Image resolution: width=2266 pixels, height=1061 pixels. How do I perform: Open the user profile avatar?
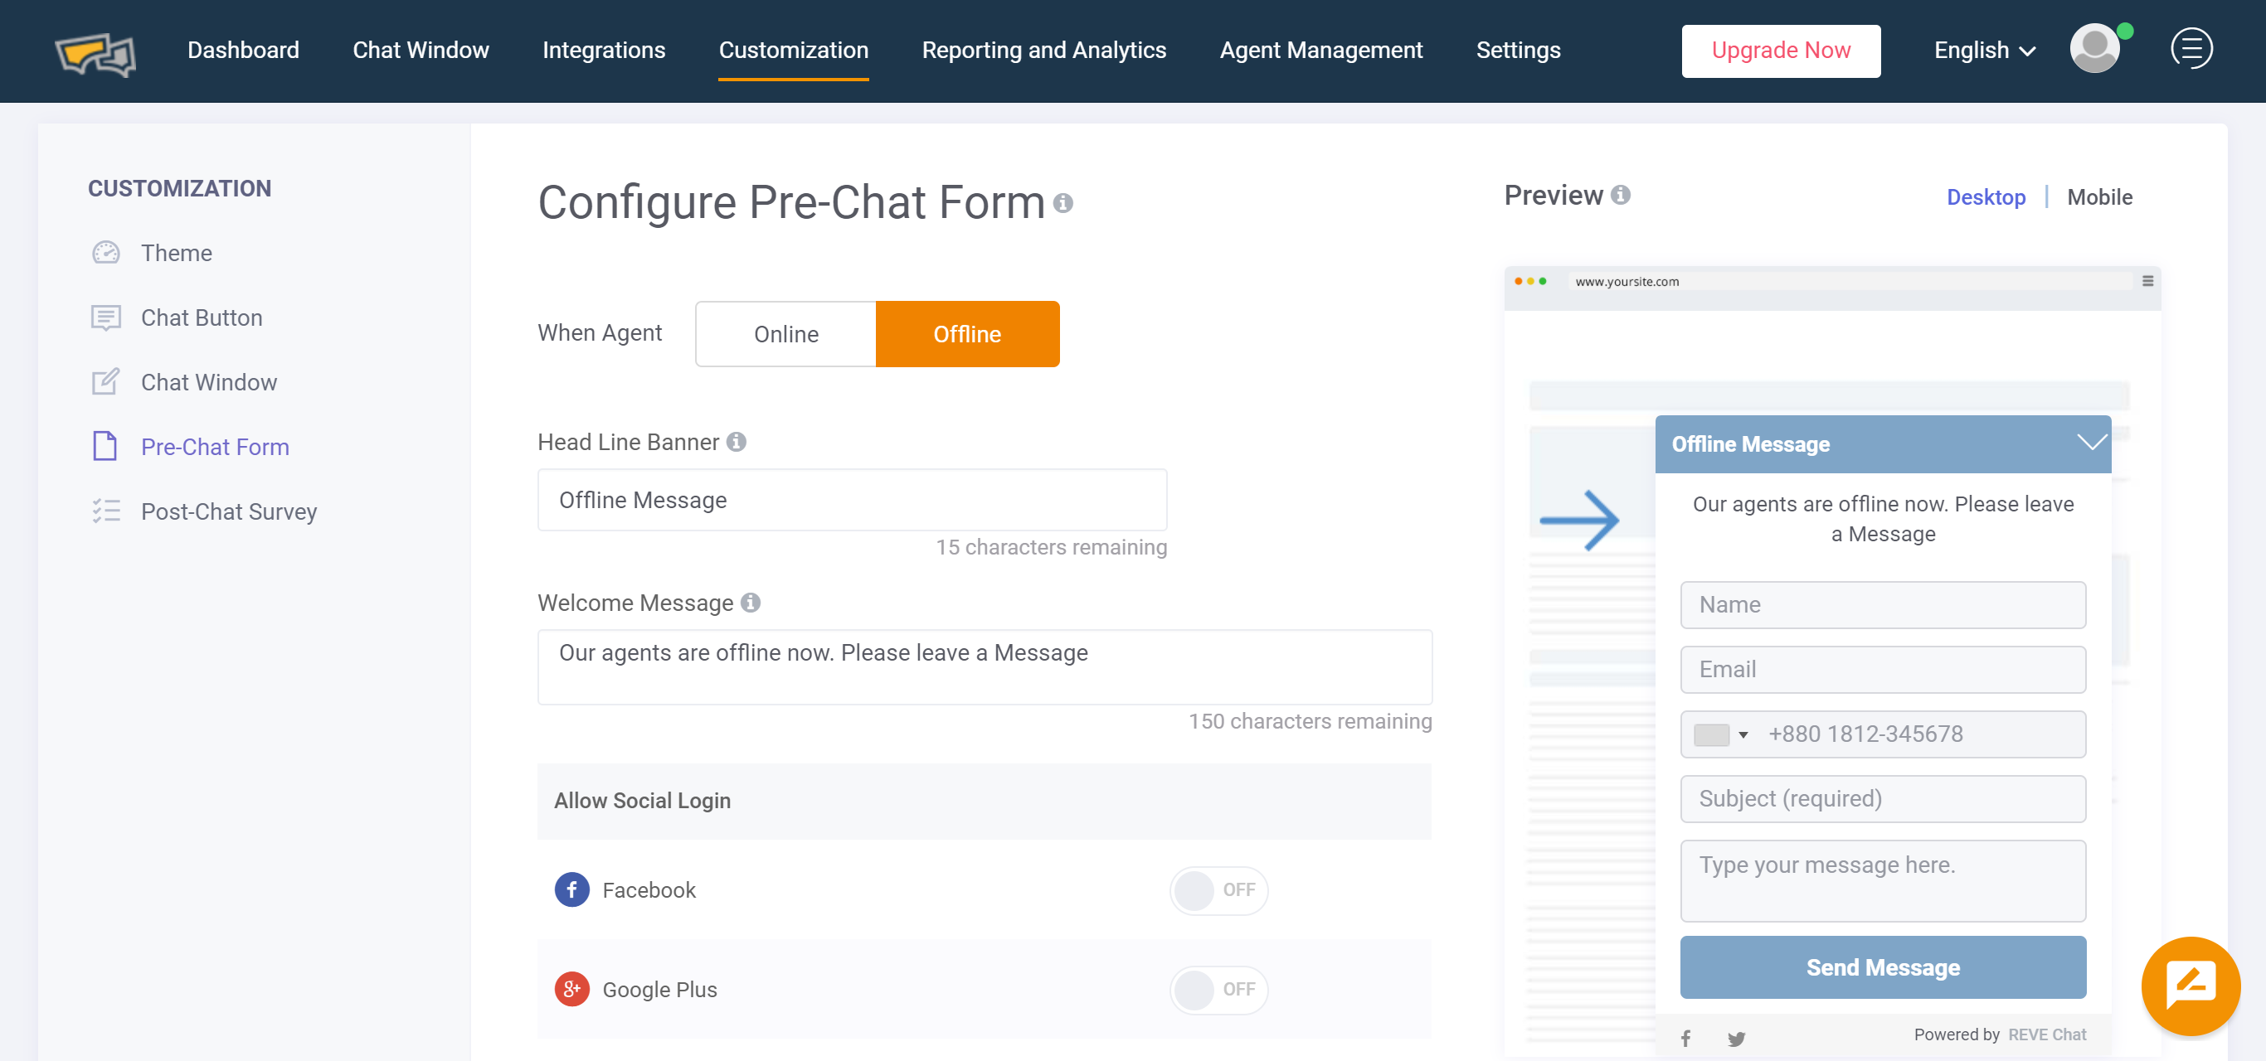coord(2094,49)
